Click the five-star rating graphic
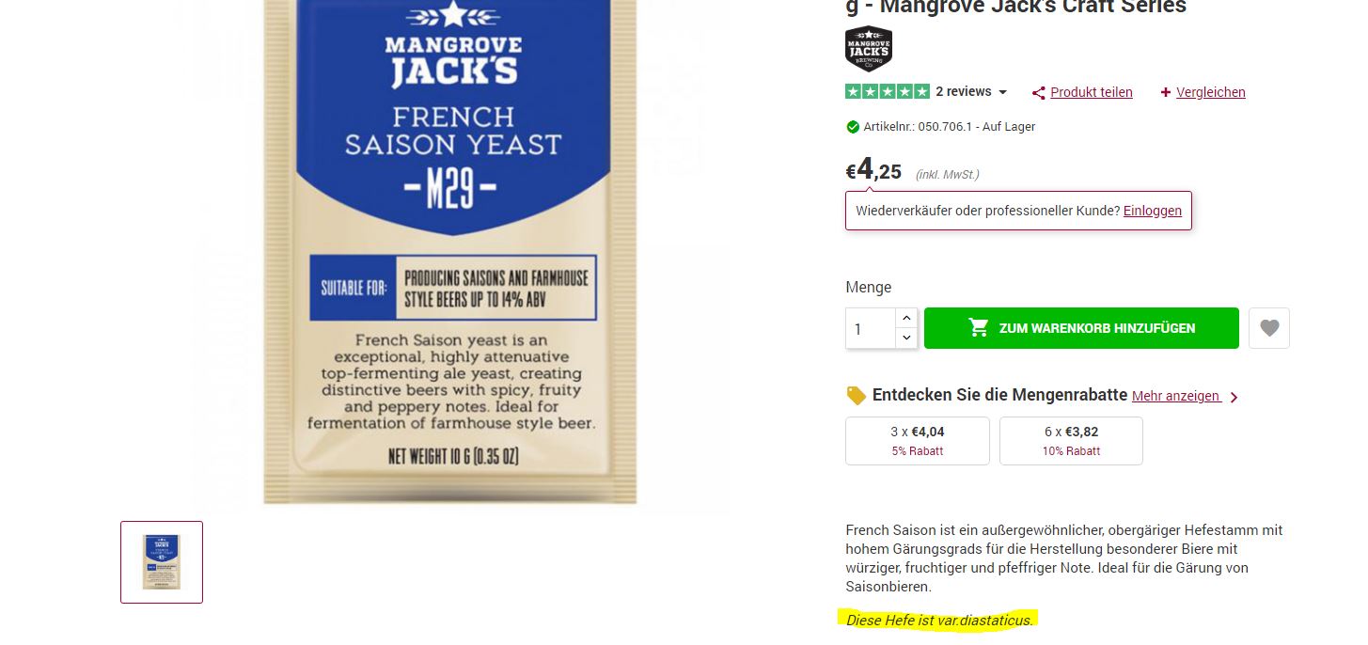Screen dimensions: 1368x645 click(888, 91)
